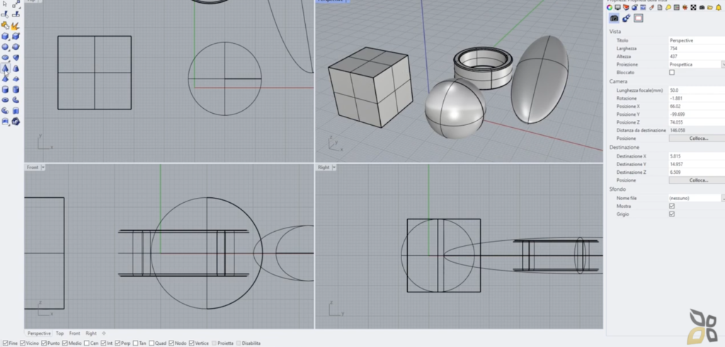Open the checkerboard texture panel icon

694,7
